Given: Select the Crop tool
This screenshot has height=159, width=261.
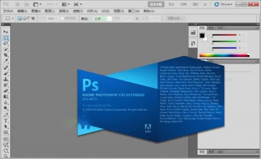Looking at the screenshot, I should pyautogui.click(x=6, y=55).
